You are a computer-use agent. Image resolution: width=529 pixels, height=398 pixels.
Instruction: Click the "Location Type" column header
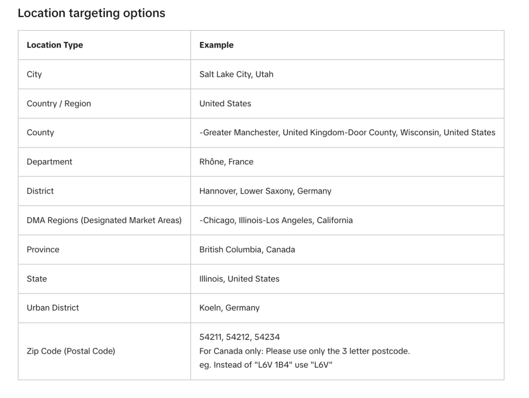[x=55, y=45]
